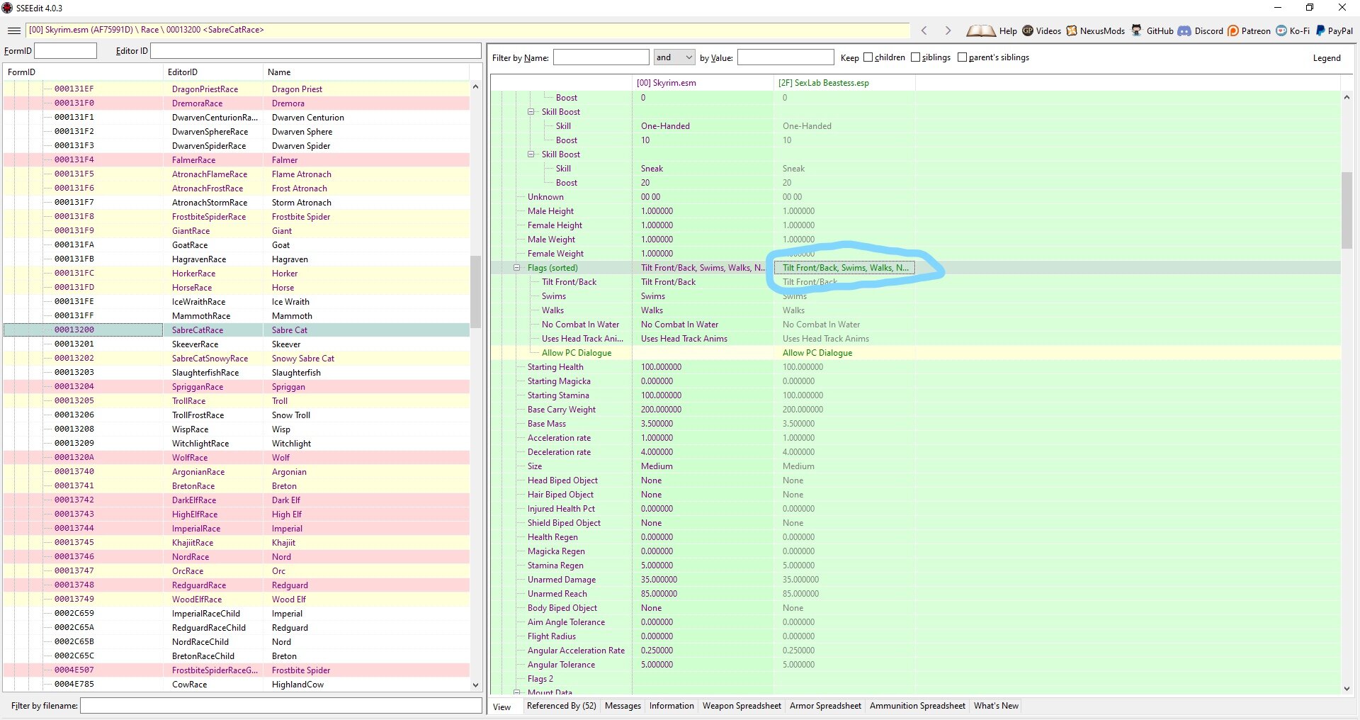
Task: Open the Discord icon
Action: pyautogui.click(x=1184, y=30)
